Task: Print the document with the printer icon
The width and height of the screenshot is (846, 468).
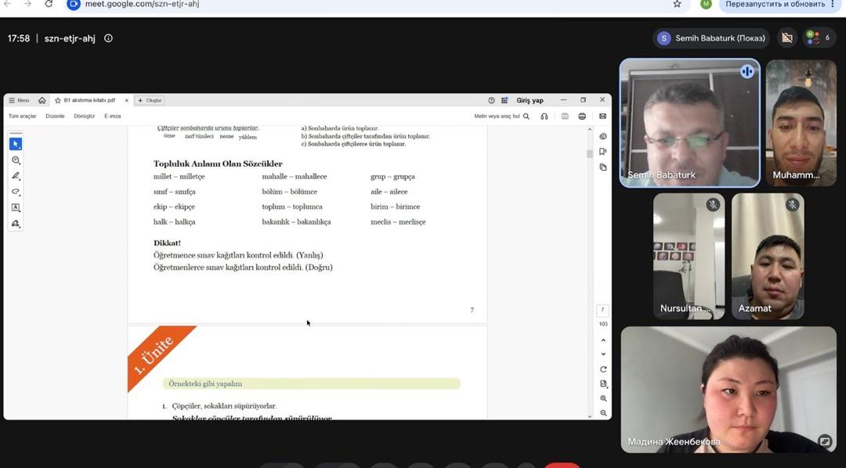Action: (x=582, y=116)
